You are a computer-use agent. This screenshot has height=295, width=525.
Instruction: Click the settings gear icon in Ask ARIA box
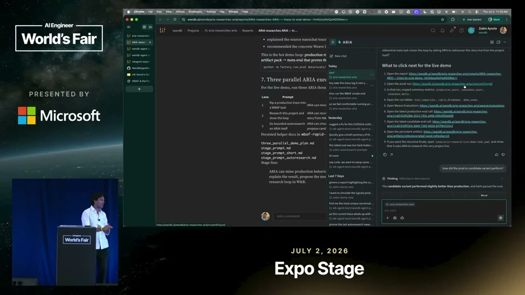pos(395,218)
